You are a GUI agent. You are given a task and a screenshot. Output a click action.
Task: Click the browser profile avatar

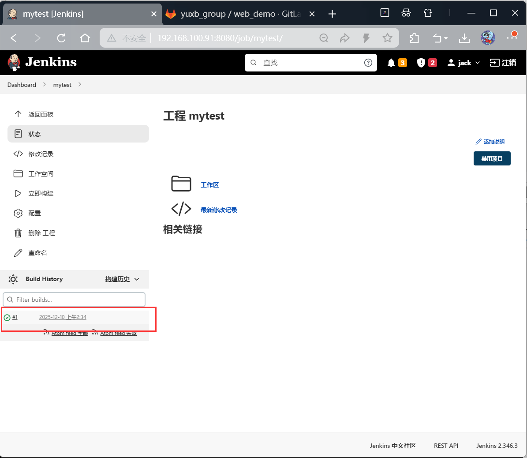488,38
